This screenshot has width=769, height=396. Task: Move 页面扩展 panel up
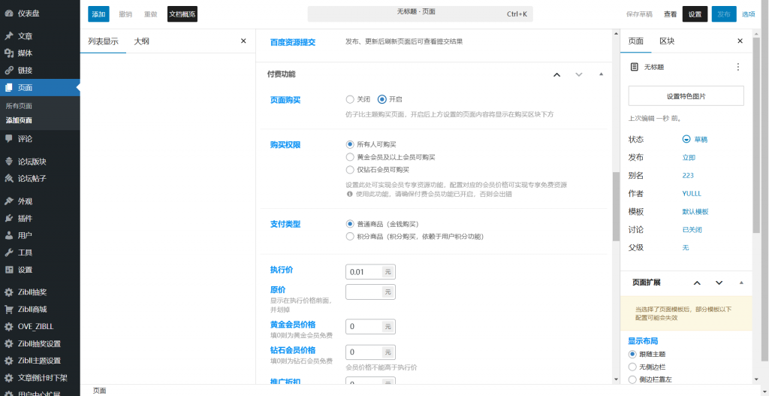pos(697,283)
